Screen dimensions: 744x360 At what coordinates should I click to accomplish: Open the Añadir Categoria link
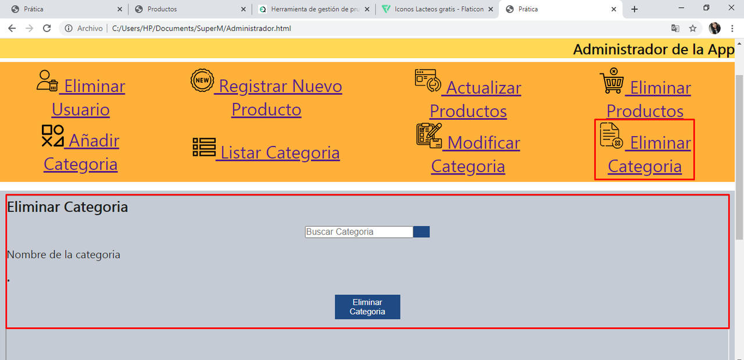[x=81, y=152]
